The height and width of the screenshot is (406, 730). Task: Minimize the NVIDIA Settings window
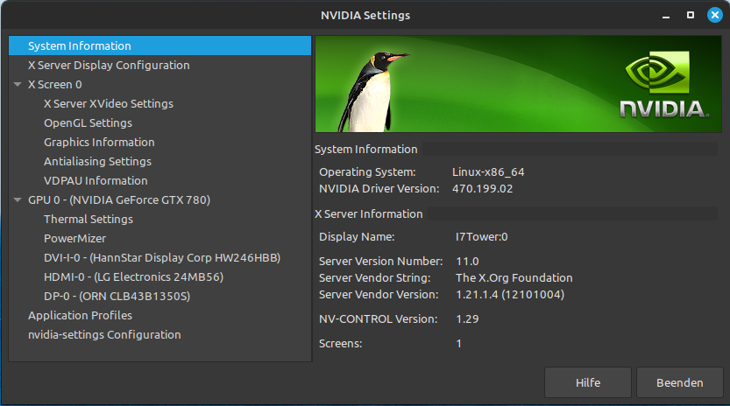(666, 16)
